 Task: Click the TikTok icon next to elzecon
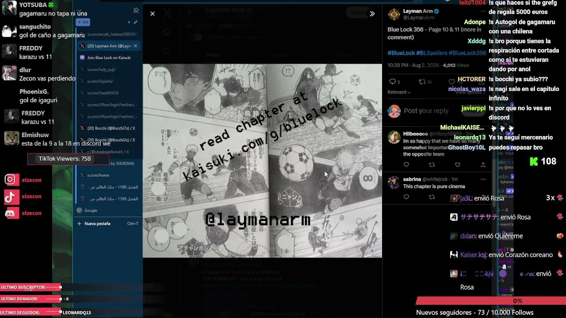(11, 196)
